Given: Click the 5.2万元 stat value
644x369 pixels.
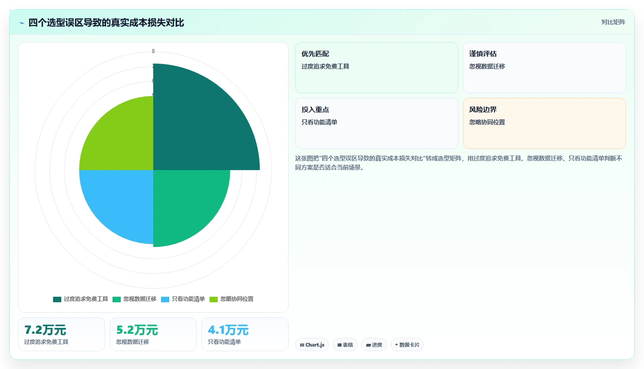Looking at the screenshot, I should click(137, 330).
